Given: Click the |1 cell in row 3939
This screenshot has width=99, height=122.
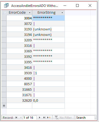Looking at the screenshot, I should tap(48, 73).
